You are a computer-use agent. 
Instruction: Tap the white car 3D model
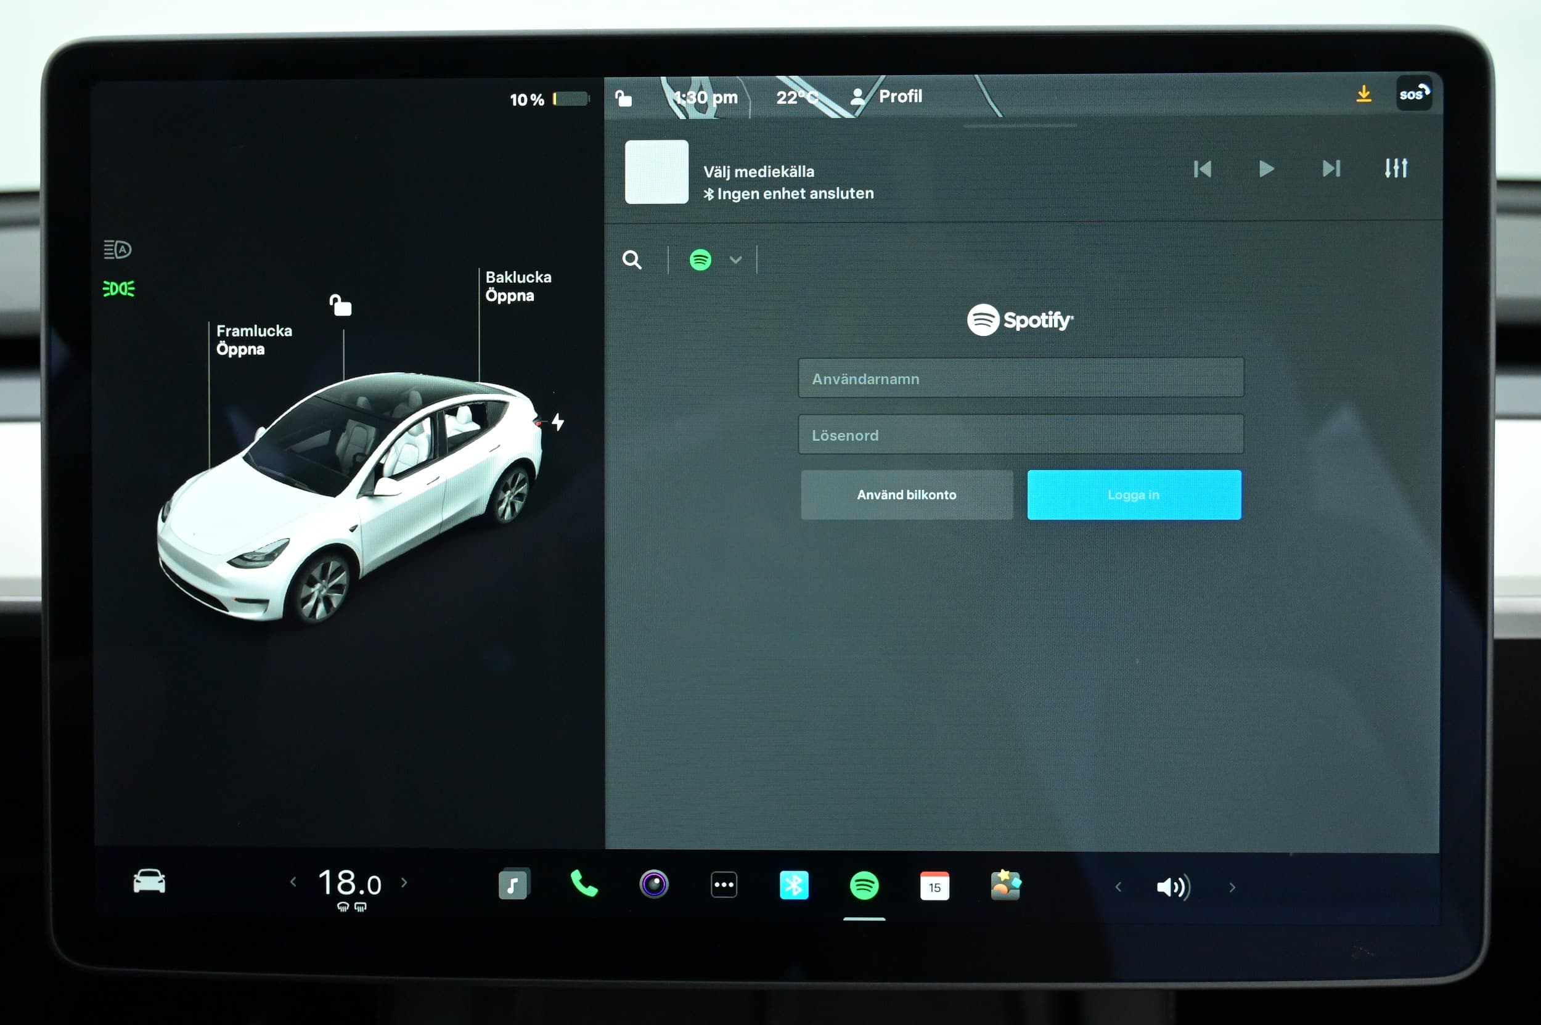(349, 497)
